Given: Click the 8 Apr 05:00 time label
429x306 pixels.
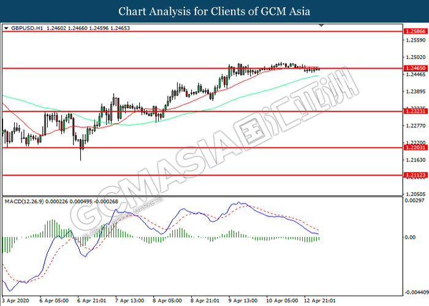Looking at the screenshot, I should coord(167,301).
